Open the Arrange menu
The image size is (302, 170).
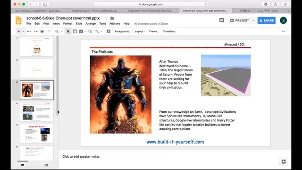(x=91, y=24)
